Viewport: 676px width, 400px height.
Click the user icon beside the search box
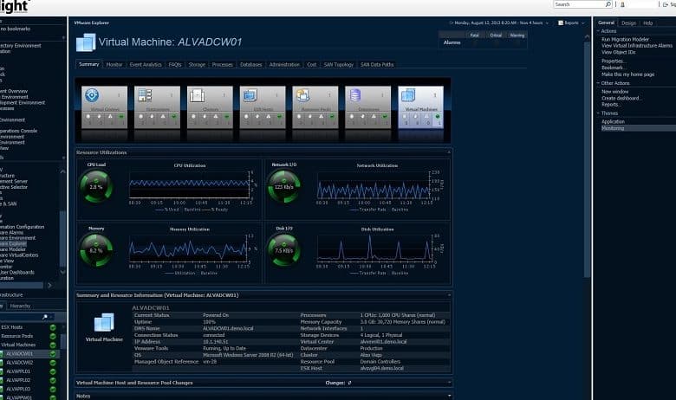[622, 4]
